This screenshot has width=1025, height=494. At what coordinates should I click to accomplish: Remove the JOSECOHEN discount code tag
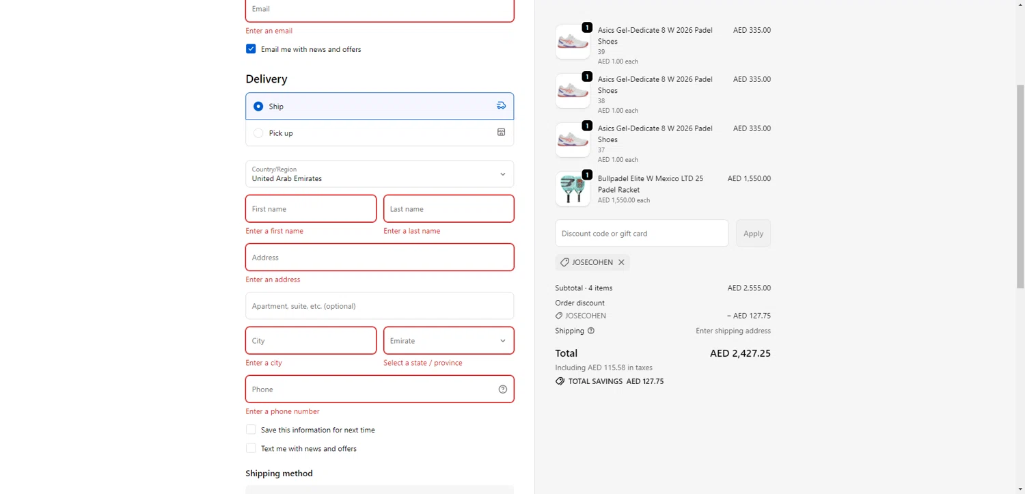click(x=621, y=262)
